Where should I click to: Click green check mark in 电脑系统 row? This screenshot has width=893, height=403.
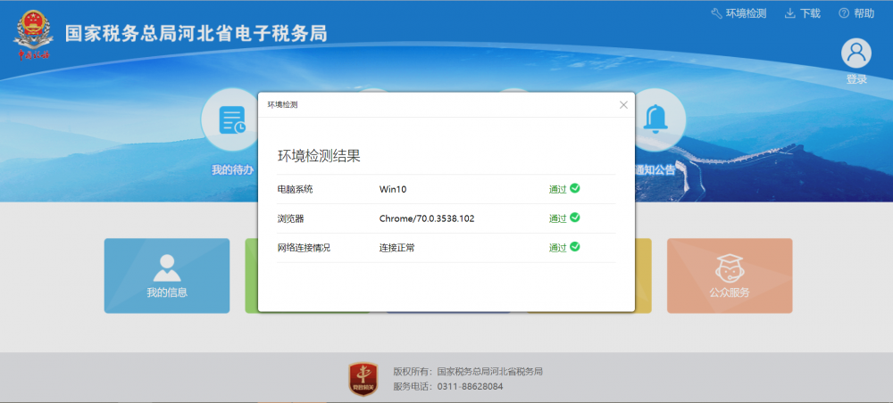click(x=575, y=188)
